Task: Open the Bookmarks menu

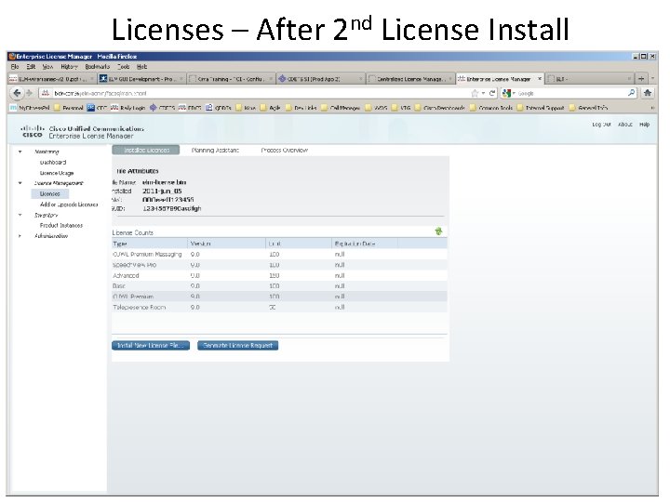Action: (98, 67)
